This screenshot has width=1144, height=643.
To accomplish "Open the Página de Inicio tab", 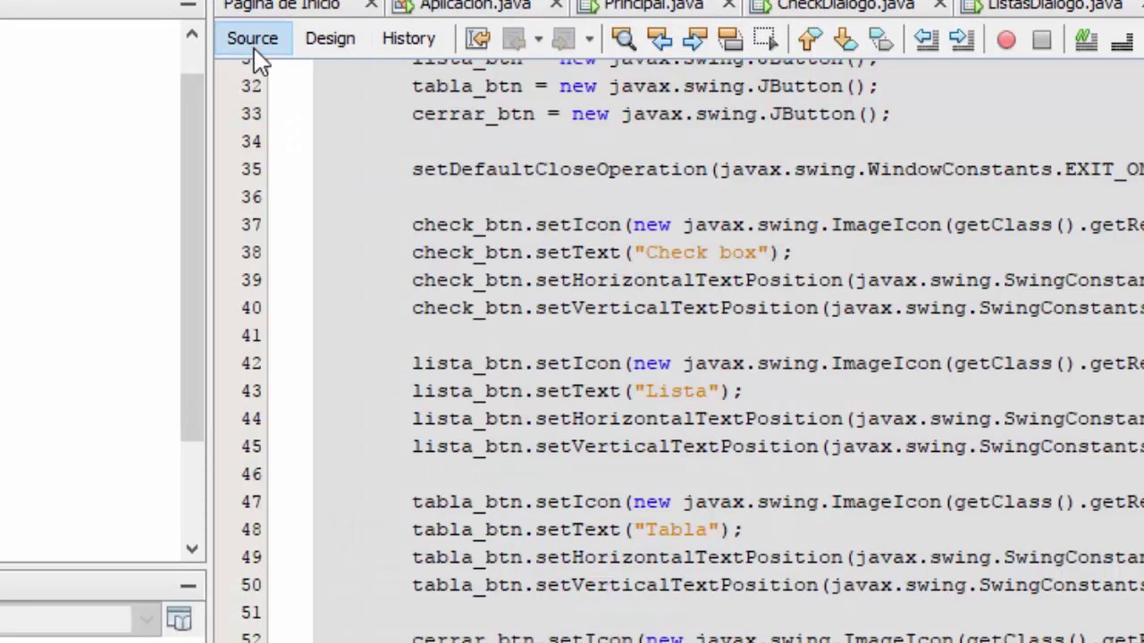I will pos(282,5).
